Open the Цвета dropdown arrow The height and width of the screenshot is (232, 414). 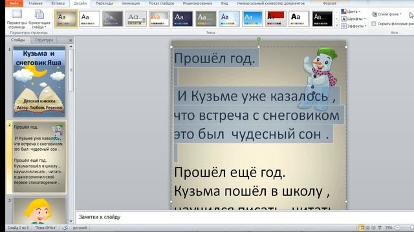(360, 12)
